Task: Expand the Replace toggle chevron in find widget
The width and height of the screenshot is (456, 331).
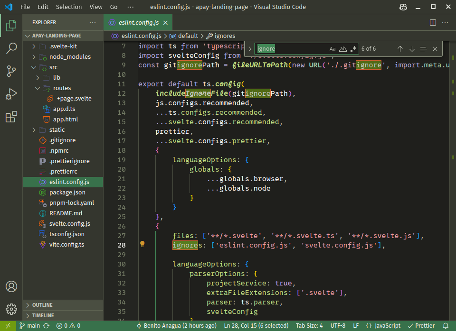Action: [x=250, y=49]
